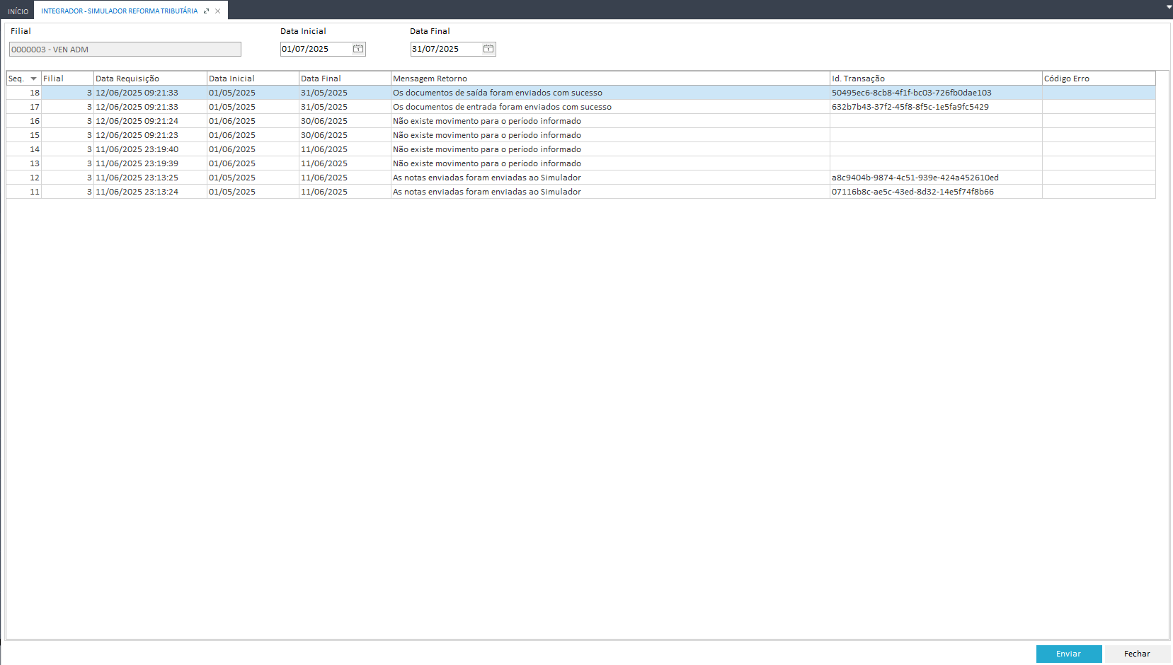Sort by the Data Requisição column header
This screenshot has width=1173, height=665.
(150, 79)
